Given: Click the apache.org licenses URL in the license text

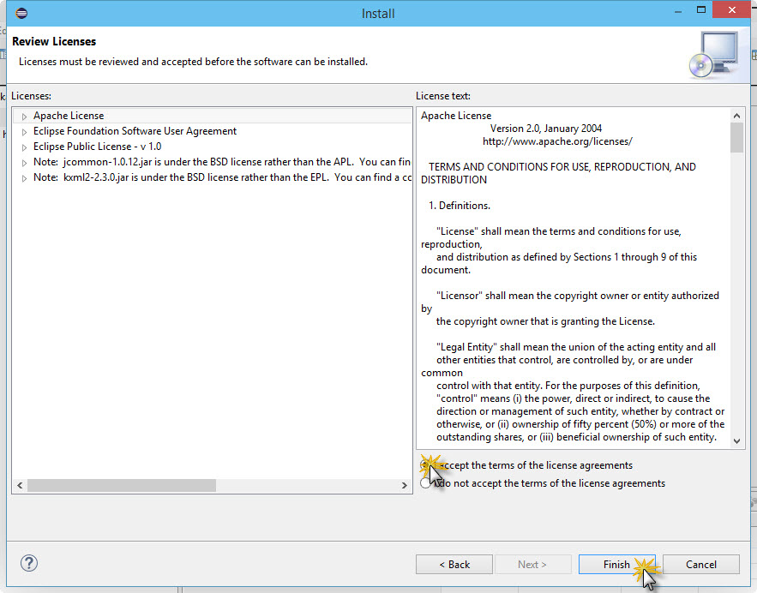Looking at the screenshot, I should pyautogui.click(x=557, y=141).
